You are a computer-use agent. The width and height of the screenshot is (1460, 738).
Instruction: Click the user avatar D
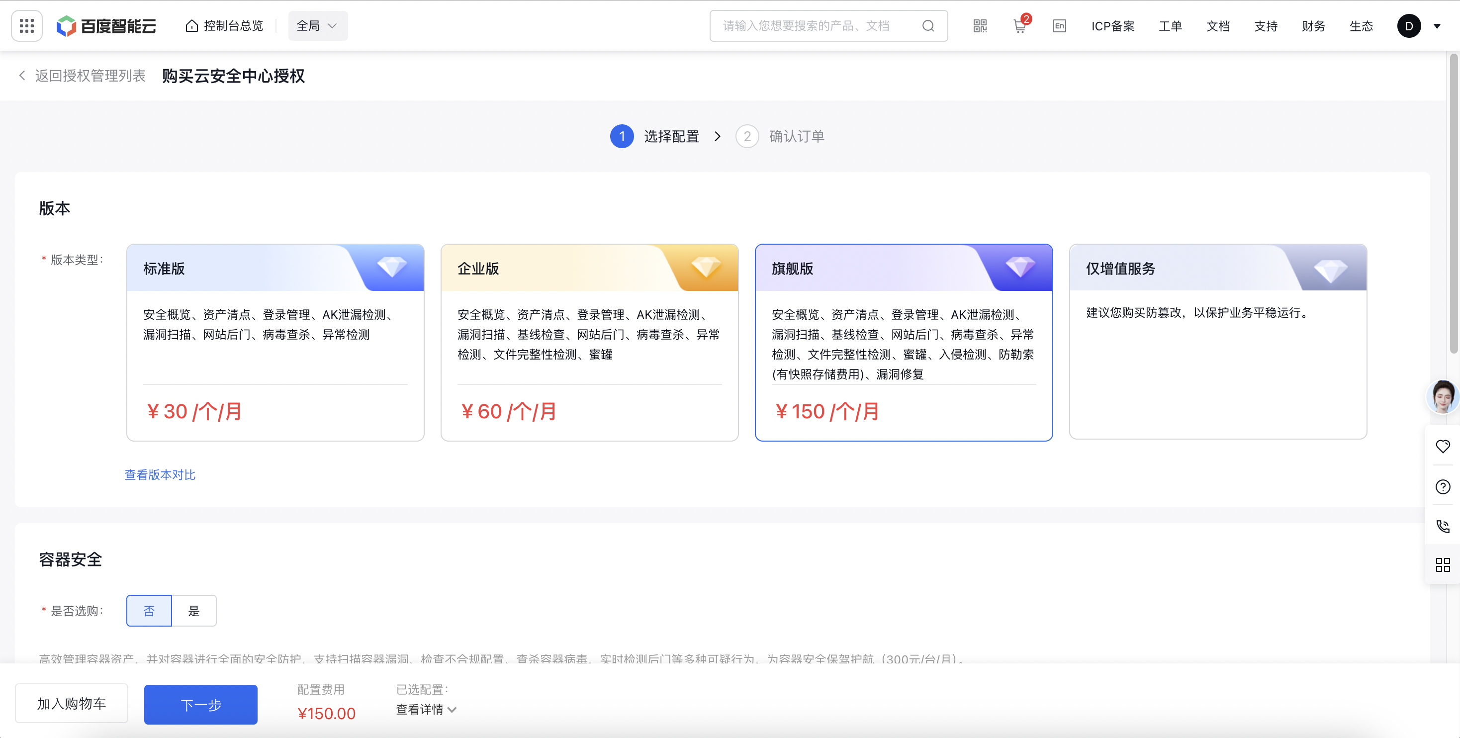click(1409, 25)
